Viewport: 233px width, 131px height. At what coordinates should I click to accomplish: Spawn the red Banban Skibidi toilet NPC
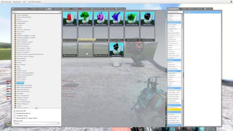pos(70,19)
